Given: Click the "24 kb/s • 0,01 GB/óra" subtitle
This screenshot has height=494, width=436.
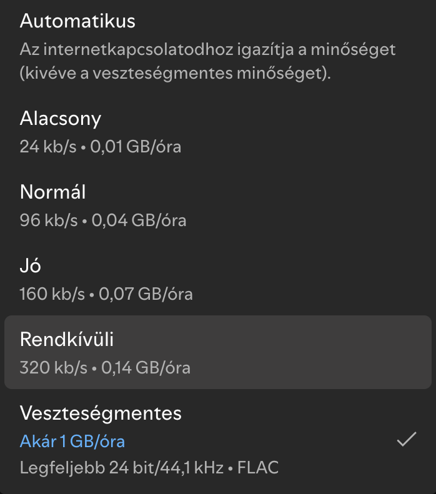Looking at the screenshot, I should [x=101, y=147].
